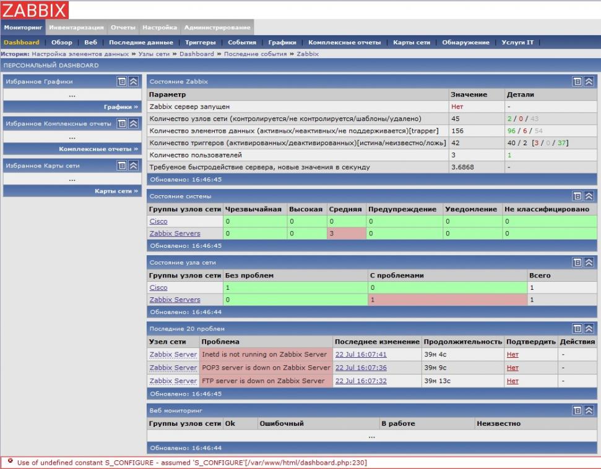This screenshot has height=469, width=601.
Task: Acknowledge Inetd problem via Нет link
Action: [x=512, y=354]
